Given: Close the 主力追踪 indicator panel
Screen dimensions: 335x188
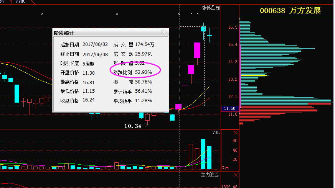Looking at the screenshot, I should click(x=236, y=175).
